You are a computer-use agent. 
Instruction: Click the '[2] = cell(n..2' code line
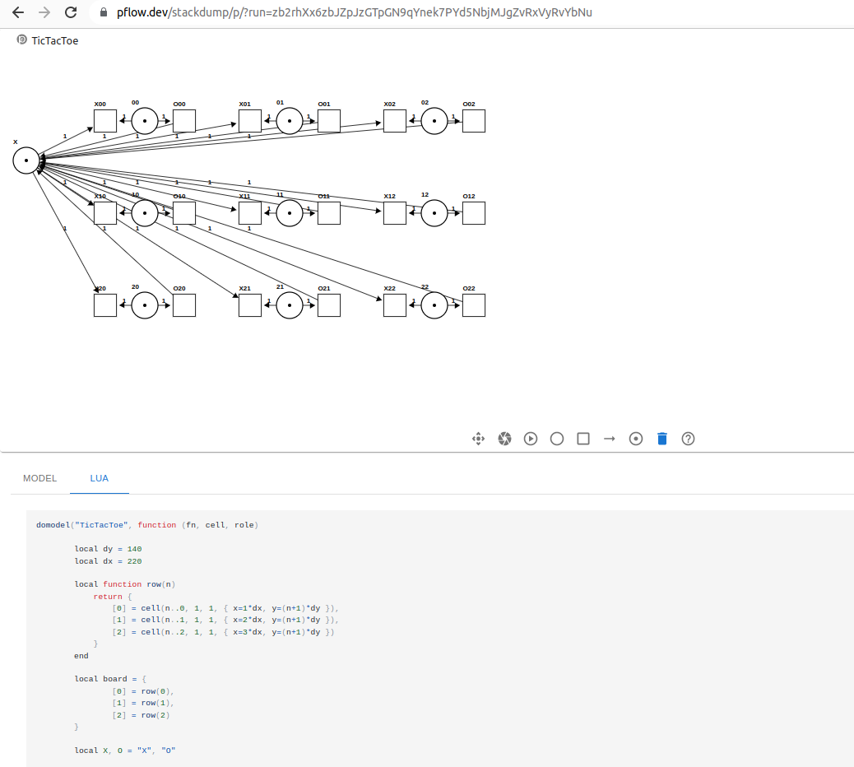(x=223, y=632)
